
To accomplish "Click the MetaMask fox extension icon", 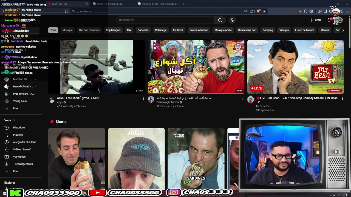I will [x=300, y=11].
